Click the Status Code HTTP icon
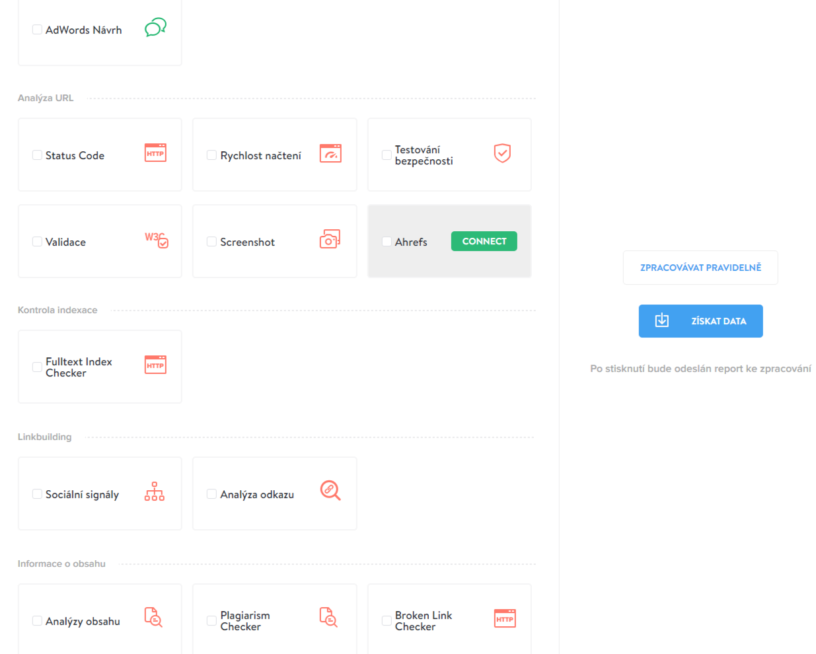816x654 pixels. coord(155,153)
